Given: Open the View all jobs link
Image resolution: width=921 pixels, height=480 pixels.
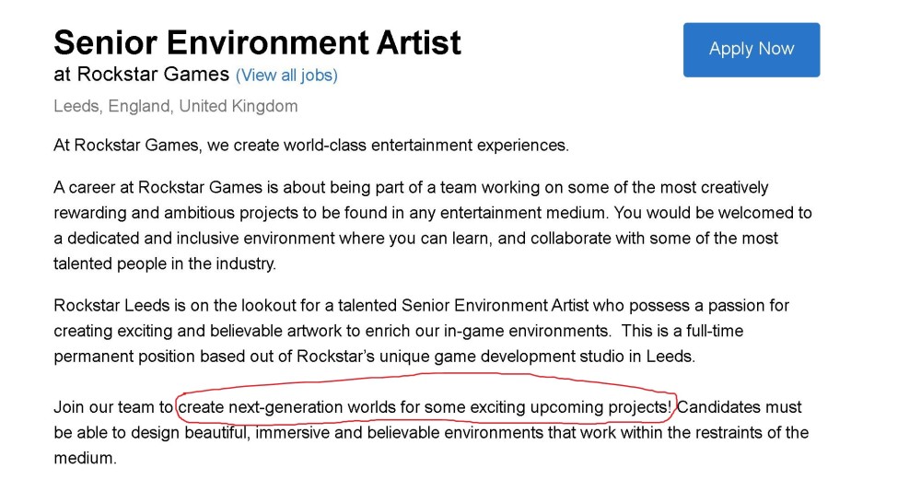Looking at the screenshot, I should tap(286, 76).
